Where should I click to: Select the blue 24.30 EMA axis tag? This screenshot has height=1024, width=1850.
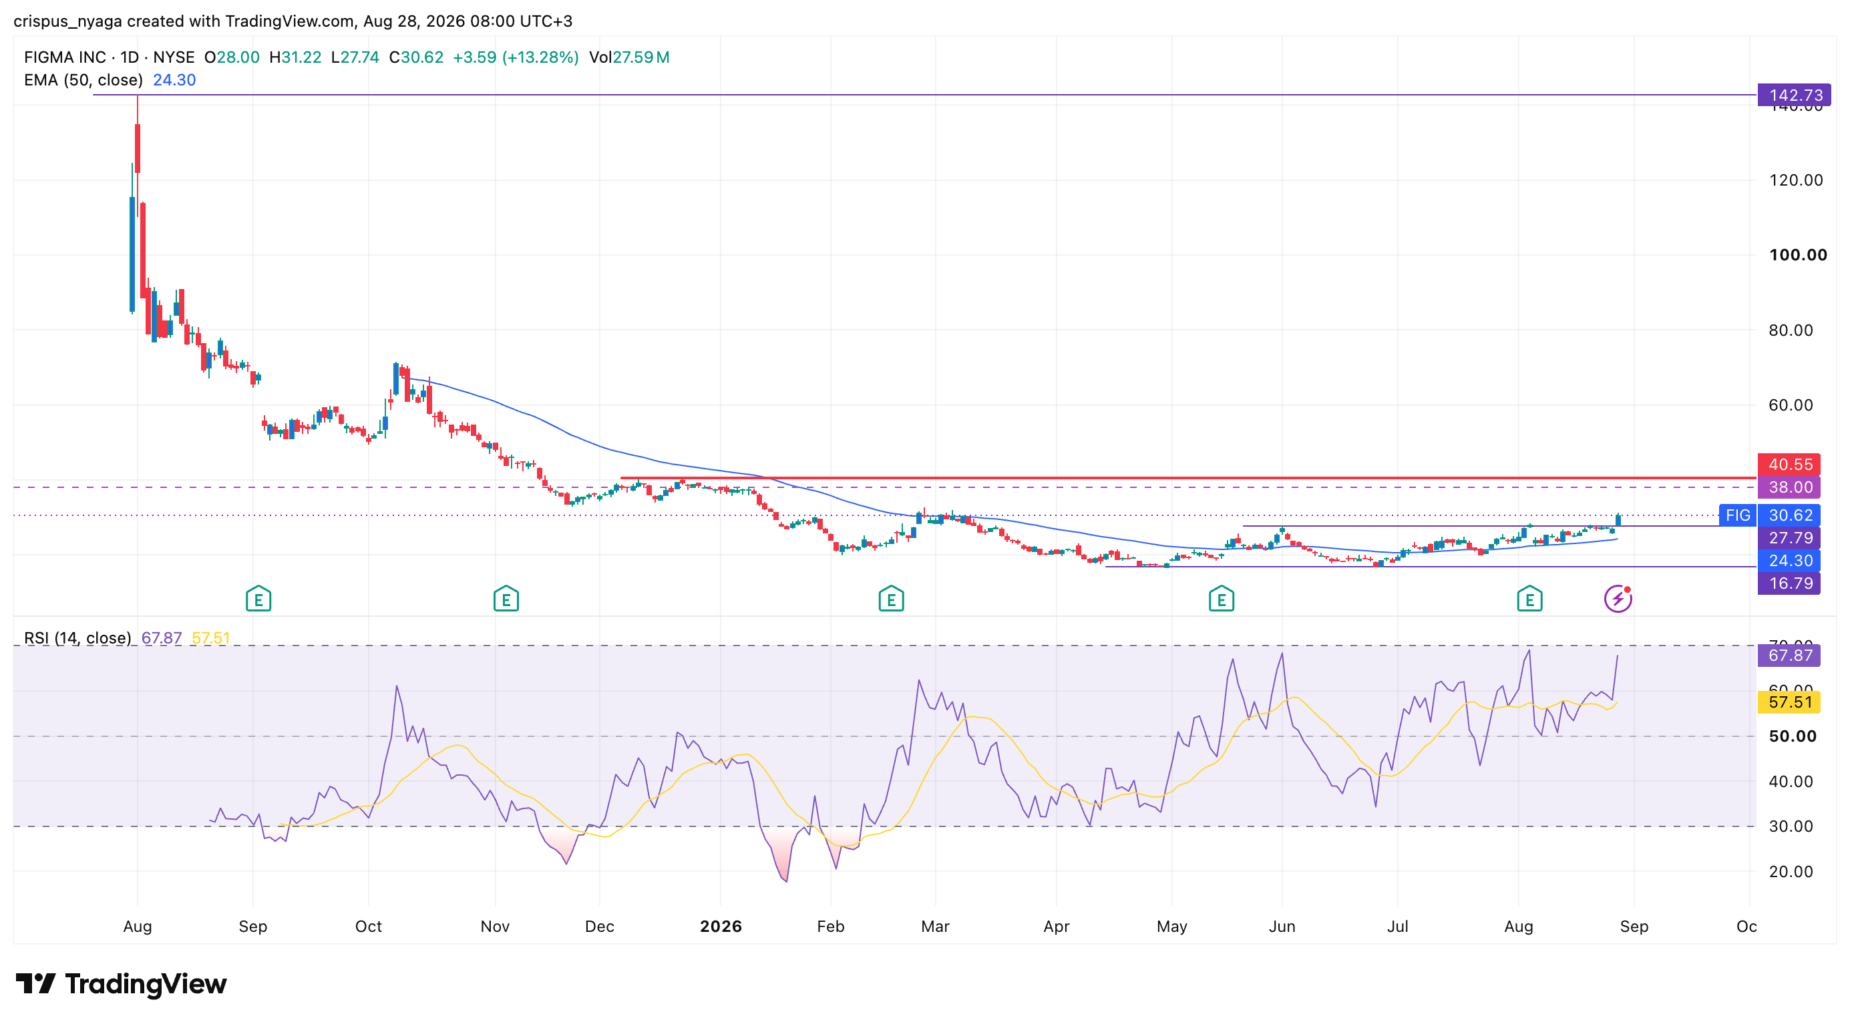pos(1789,561)
